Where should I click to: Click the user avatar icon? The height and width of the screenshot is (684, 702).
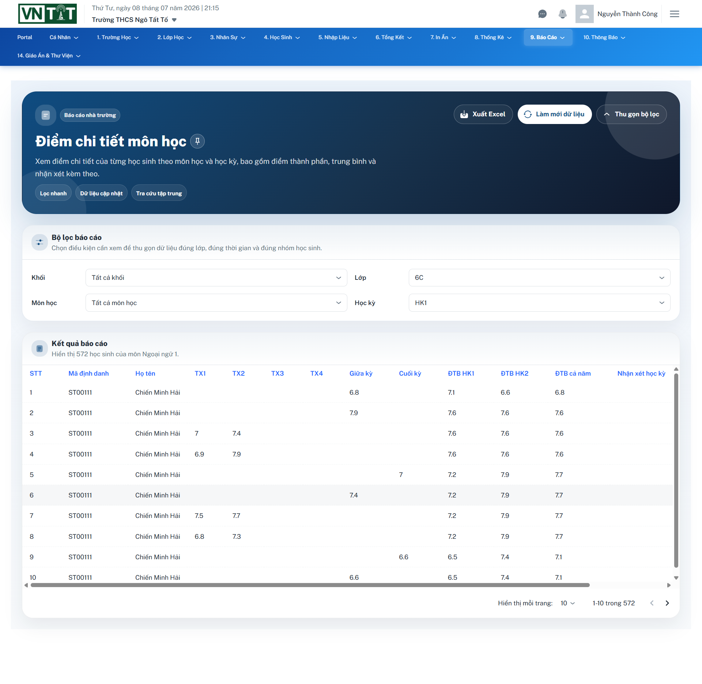coord(584,14)
